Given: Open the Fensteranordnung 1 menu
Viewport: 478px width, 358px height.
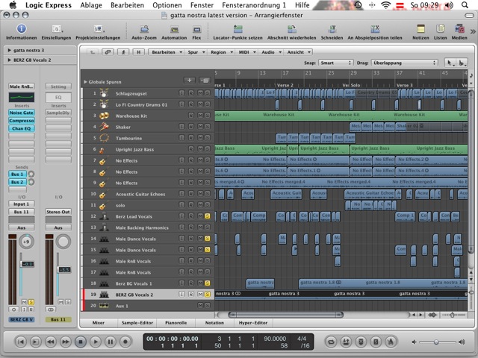Looking at the screenshot, I should point(254,5).
